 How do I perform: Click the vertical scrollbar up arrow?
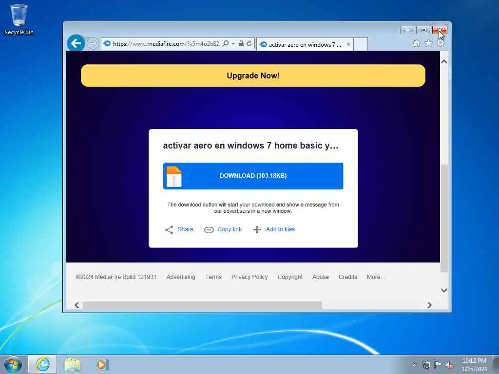pos(444,62)
